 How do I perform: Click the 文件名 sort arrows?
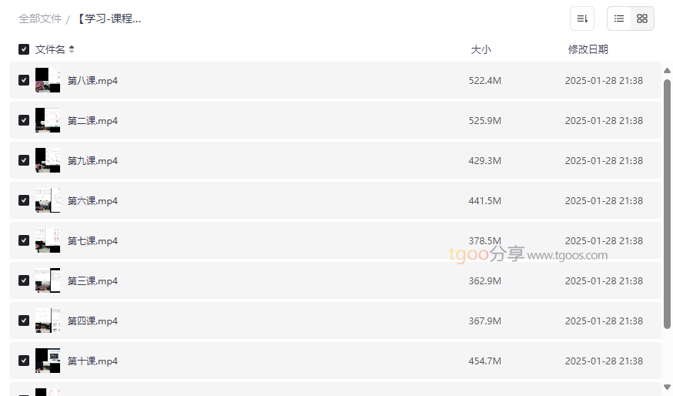tap(72, 49)
